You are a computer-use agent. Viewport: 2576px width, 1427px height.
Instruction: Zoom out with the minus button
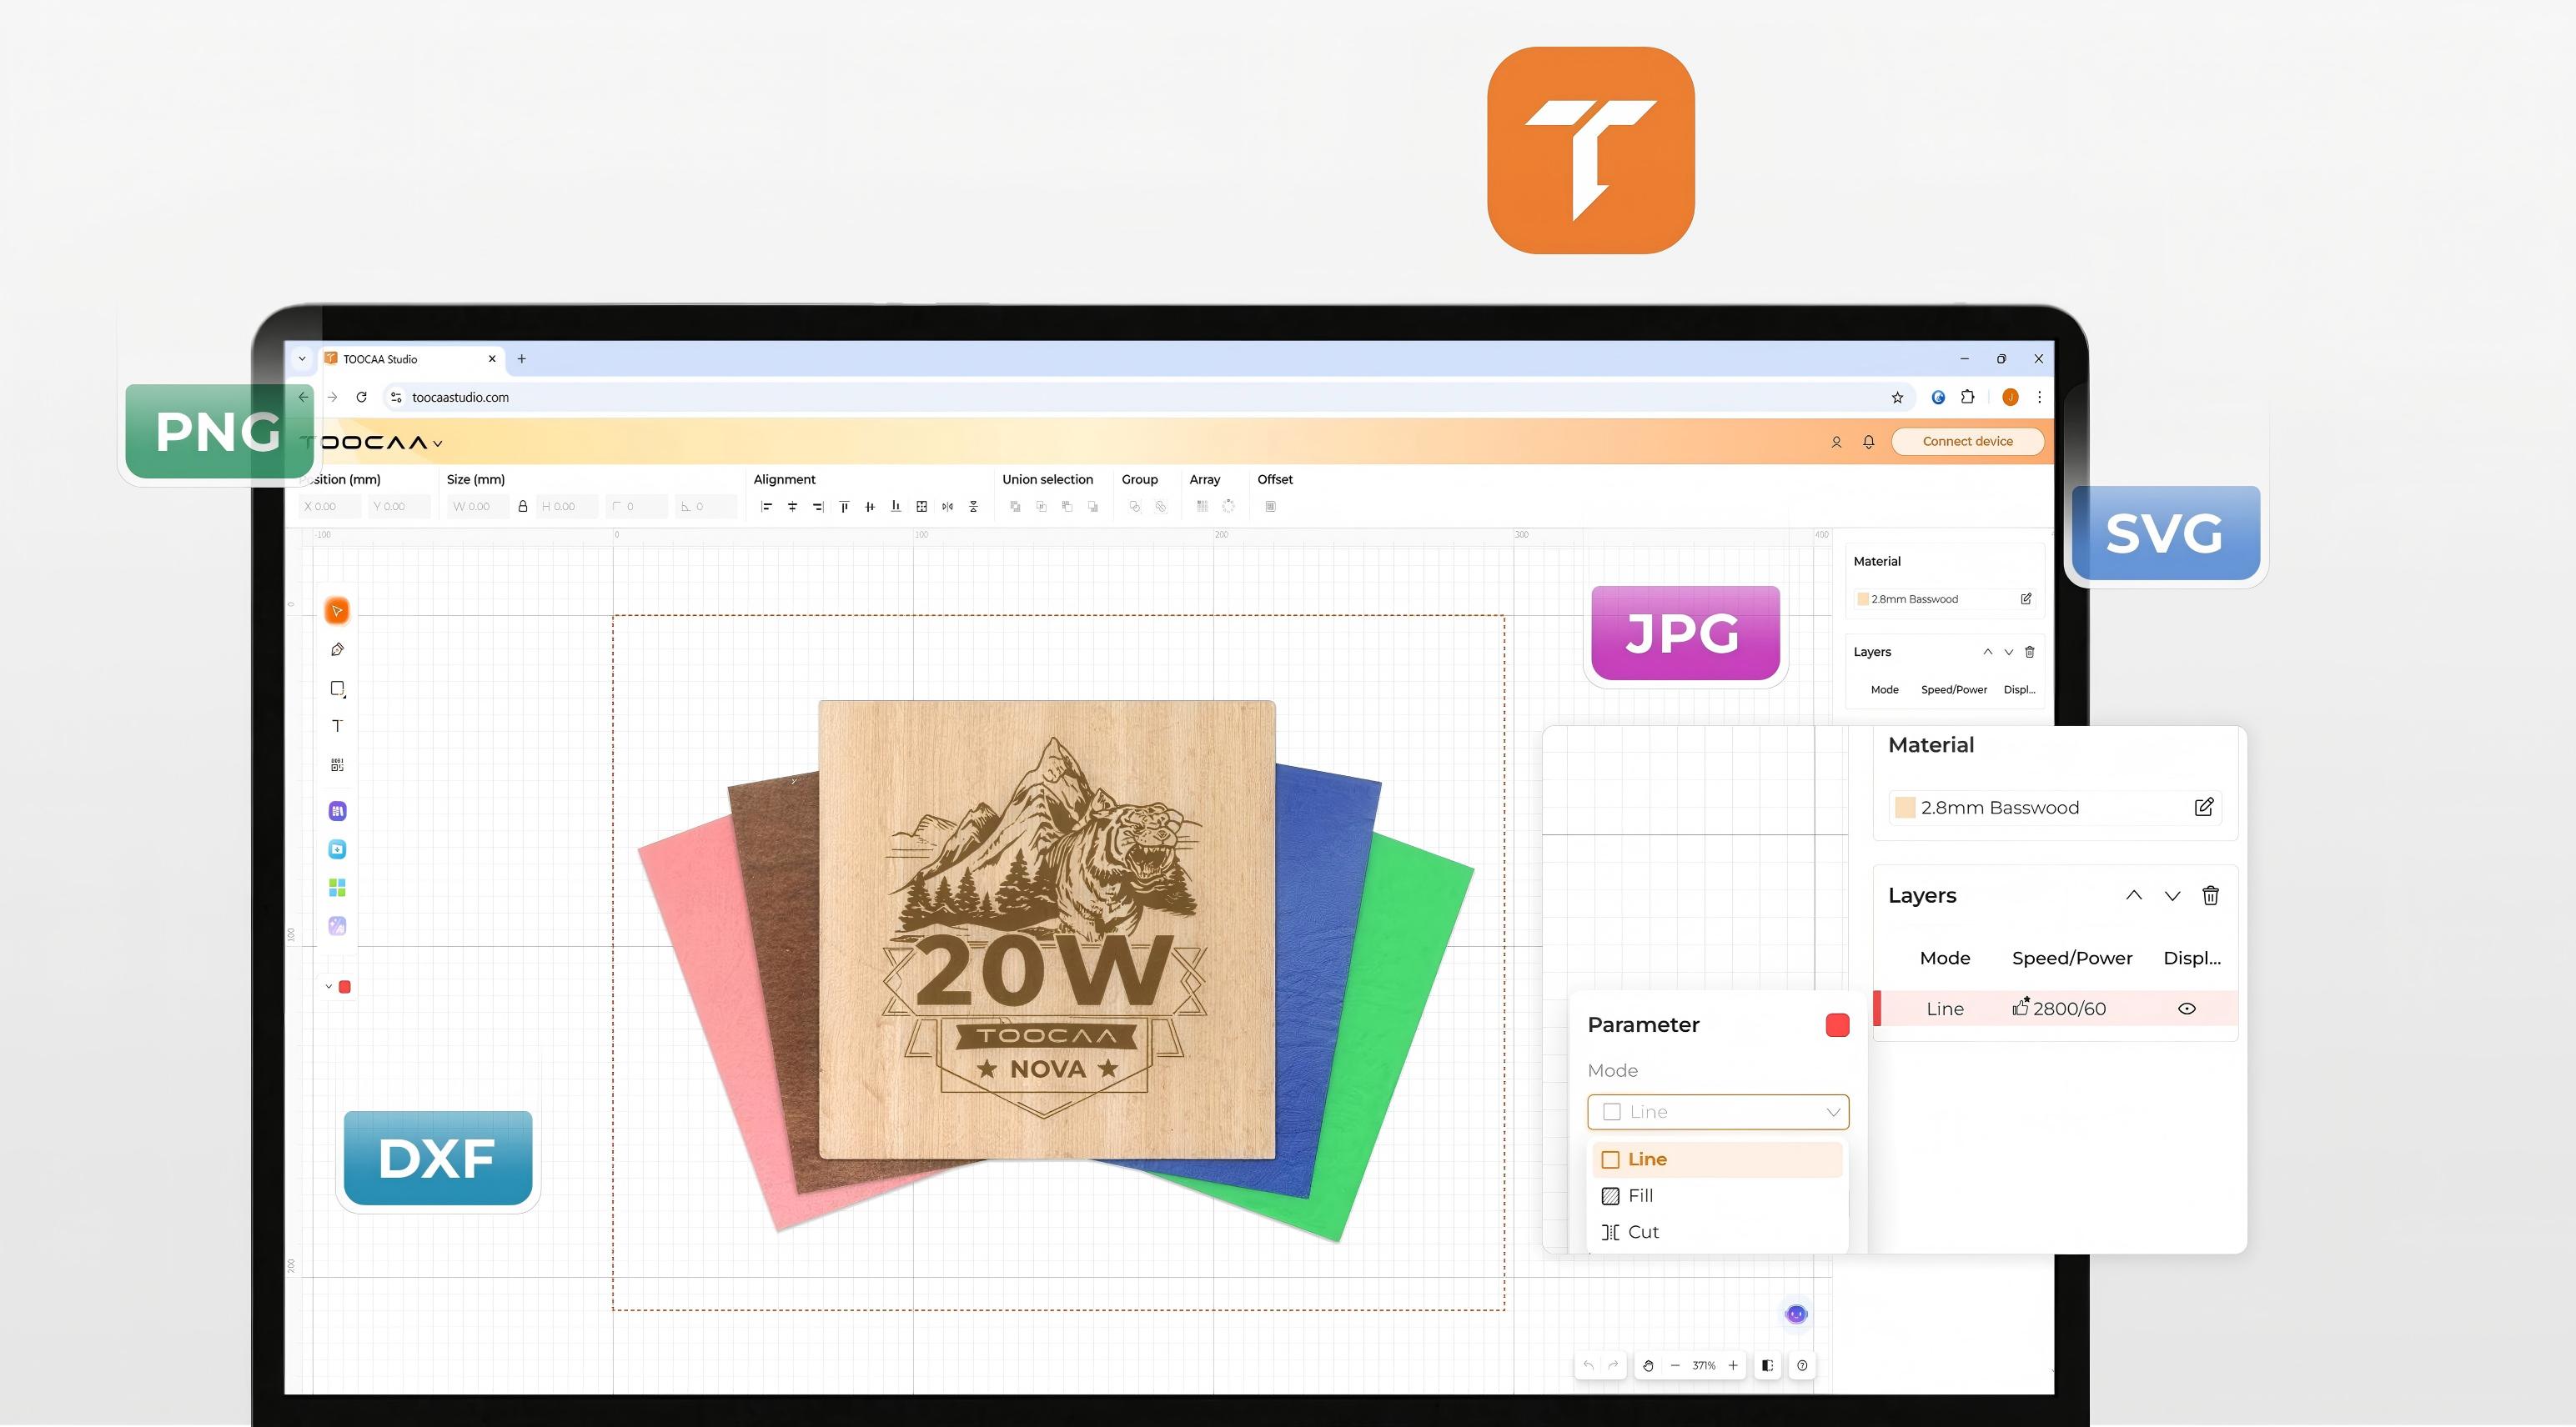(x=1675, y=1365)
